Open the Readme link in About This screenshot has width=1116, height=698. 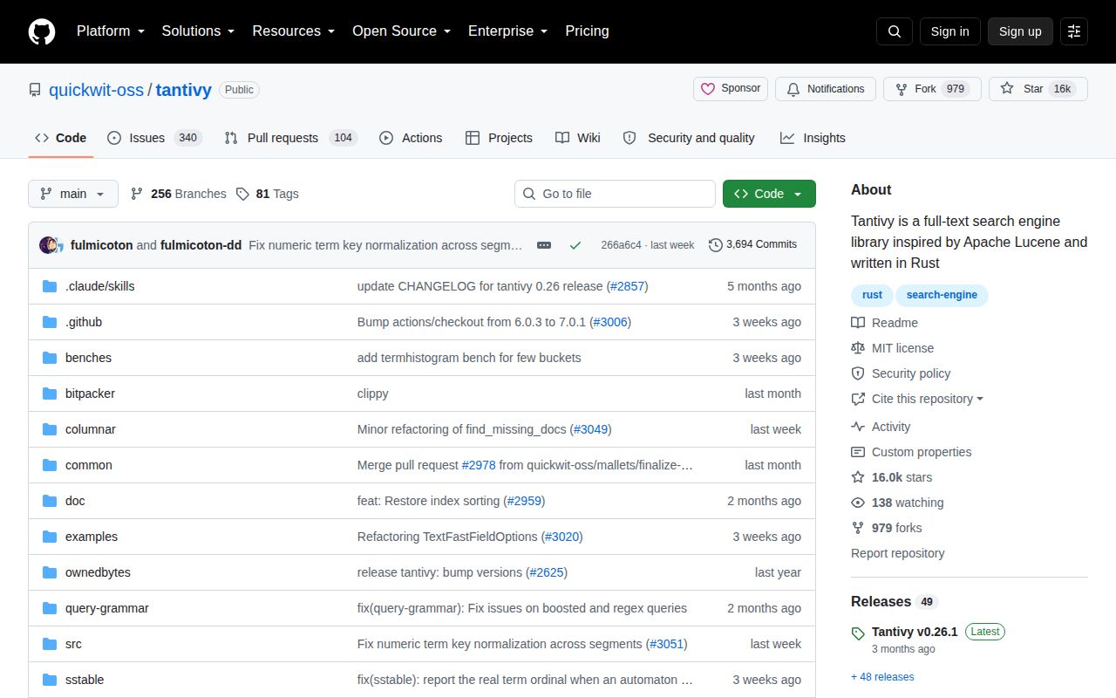tap(884, 323)
